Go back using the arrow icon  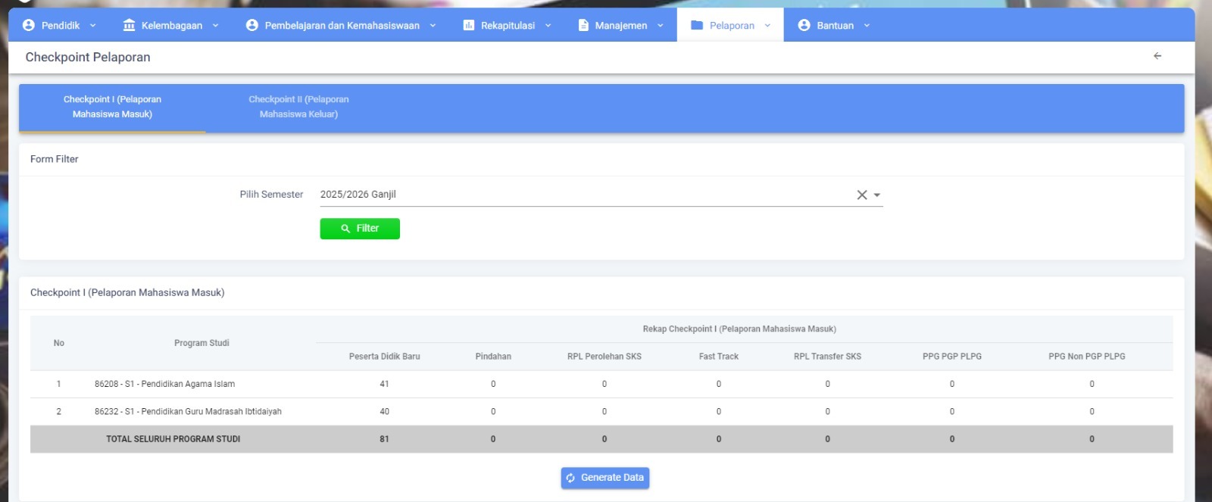1157,56
